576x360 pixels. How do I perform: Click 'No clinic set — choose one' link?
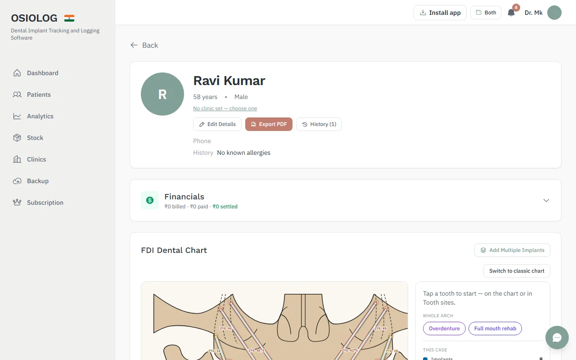click(x=225, y=108)
